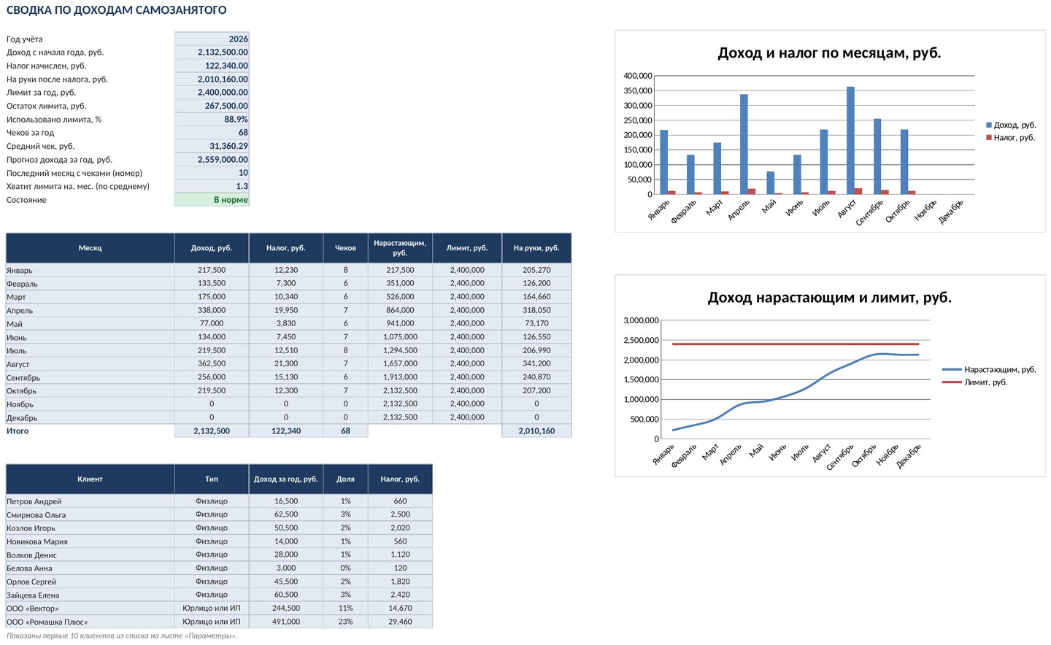Select the total tax cell 122,340

pyautogui.click(x=286, y=431)
